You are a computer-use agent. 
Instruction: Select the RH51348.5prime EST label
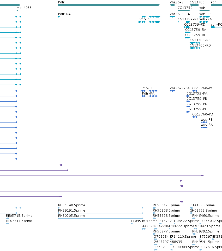(71, 205)
